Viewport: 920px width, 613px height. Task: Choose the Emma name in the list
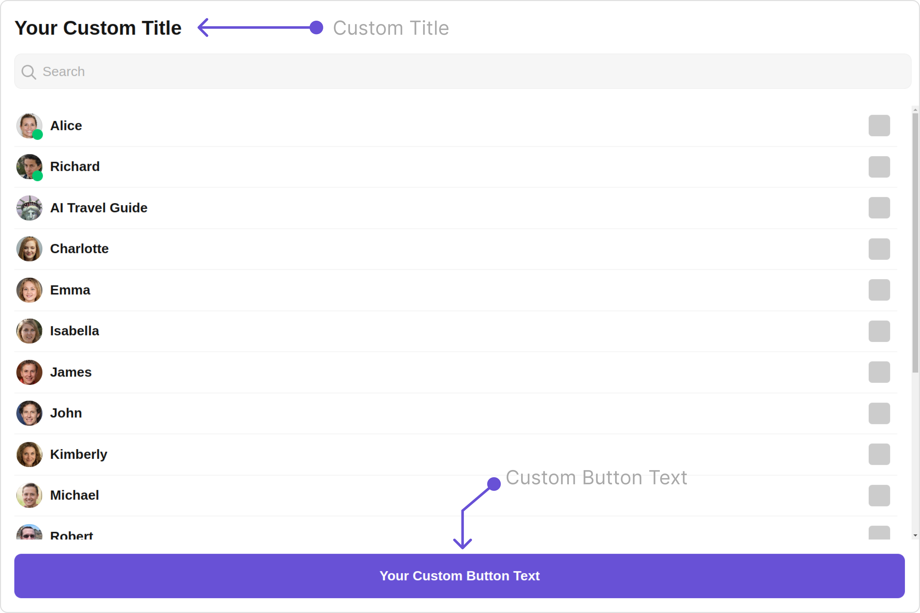tap(70, 290)
